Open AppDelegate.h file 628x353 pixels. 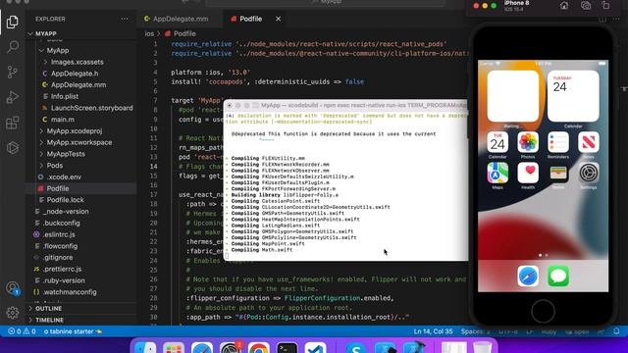click(x=75, y=74)
